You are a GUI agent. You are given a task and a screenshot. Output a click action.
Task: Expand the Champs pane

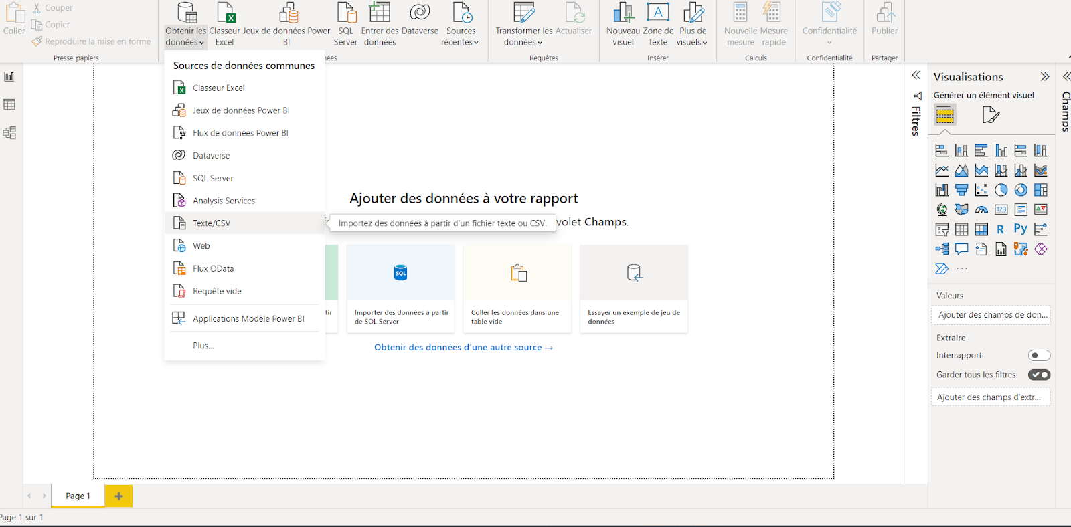pyautogui.click(x=1066, y=76)
